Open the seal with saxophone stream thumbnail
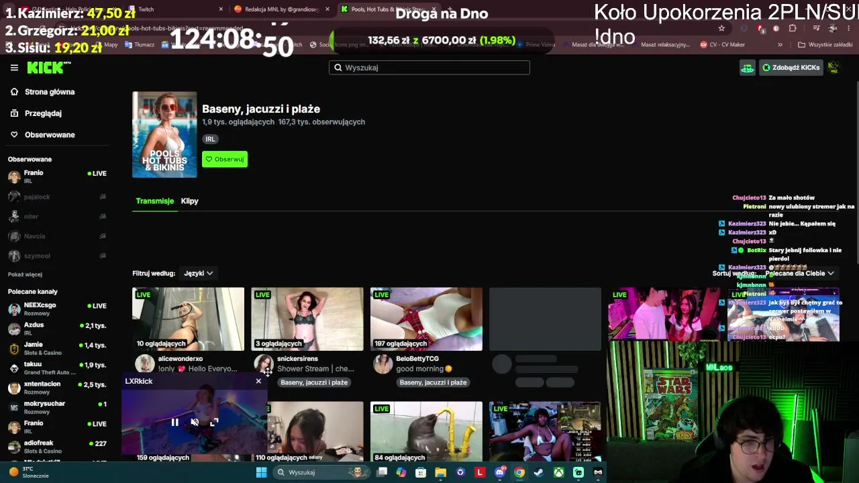The height and width of the screenshot is (483, 859). pyautogui.click(x=426, y=433)
